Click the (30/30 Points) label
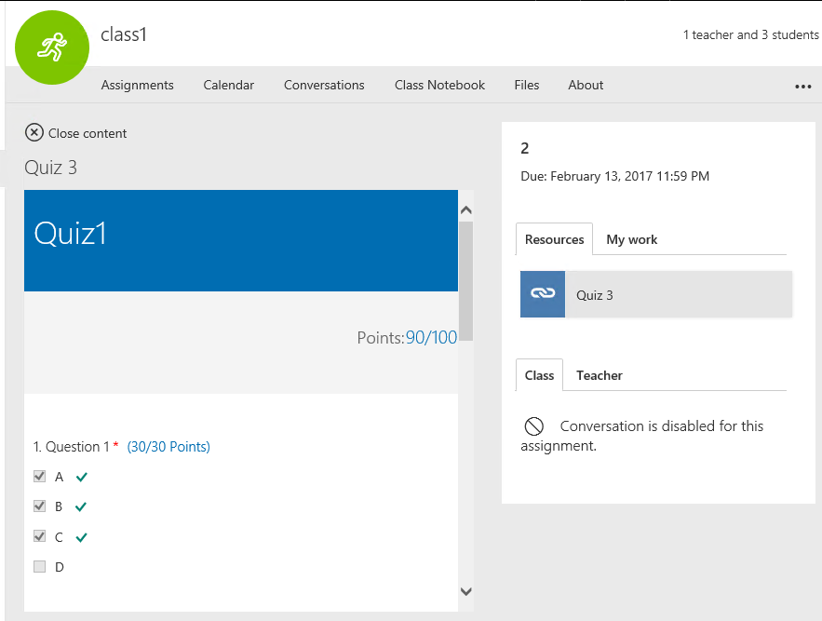Screen dimensions: 822x621 (168, 446)
